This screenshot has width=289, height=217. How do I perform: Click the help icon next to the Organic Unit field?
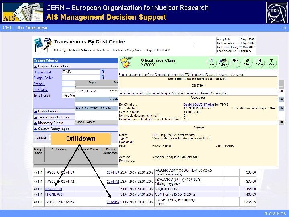pyautogui.click(x=103, y=71)
